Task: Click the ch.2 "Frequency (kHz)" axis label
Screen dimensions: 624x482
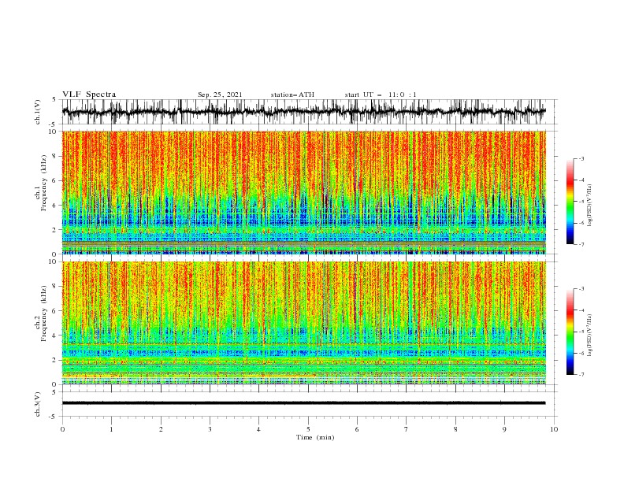Action: pyautogui.click(x=43, y=313)
